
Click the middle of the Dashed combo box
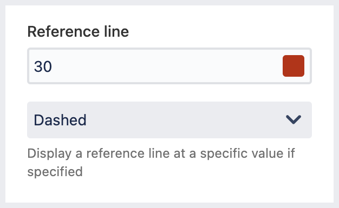pos(169,120)
